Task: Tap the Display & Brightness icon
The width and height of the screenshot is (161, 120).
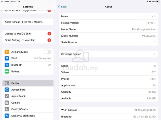Action: [x=7, y=116]
